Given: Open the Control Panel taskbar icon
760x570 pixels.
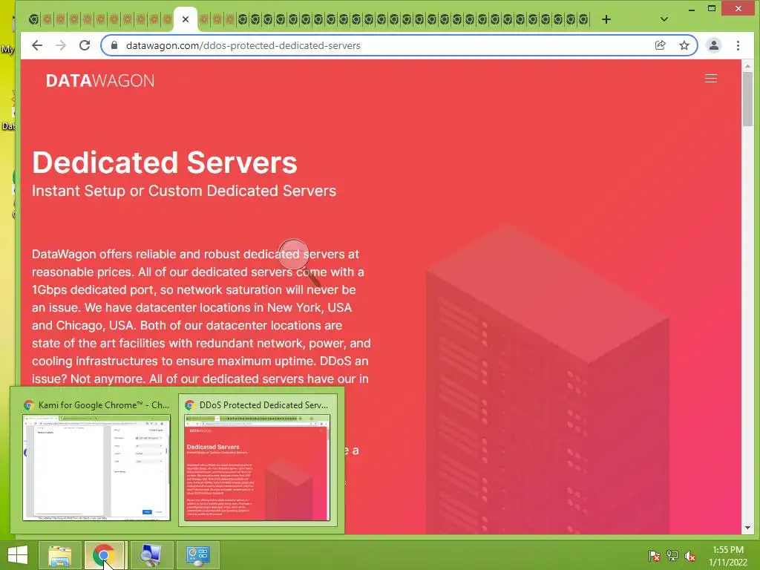Looking at the screenshot, I should pos(197,555).
